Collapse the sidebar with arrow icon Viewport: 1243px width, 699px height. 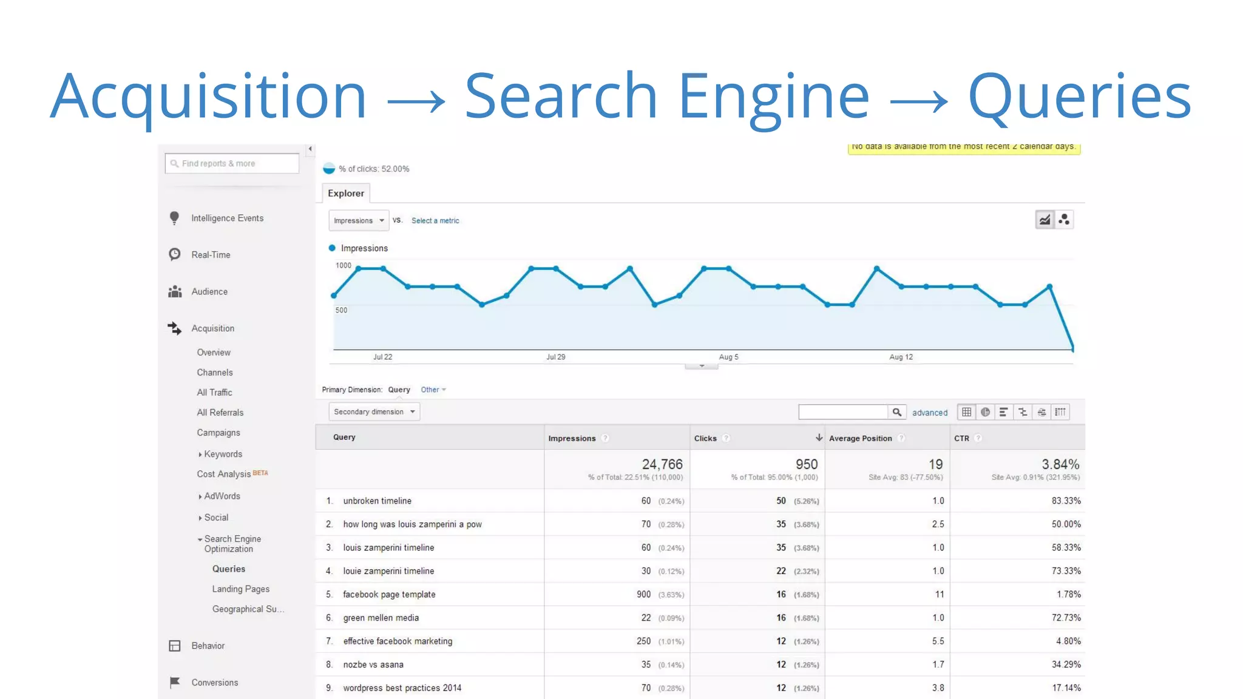(x=310, y=149)
